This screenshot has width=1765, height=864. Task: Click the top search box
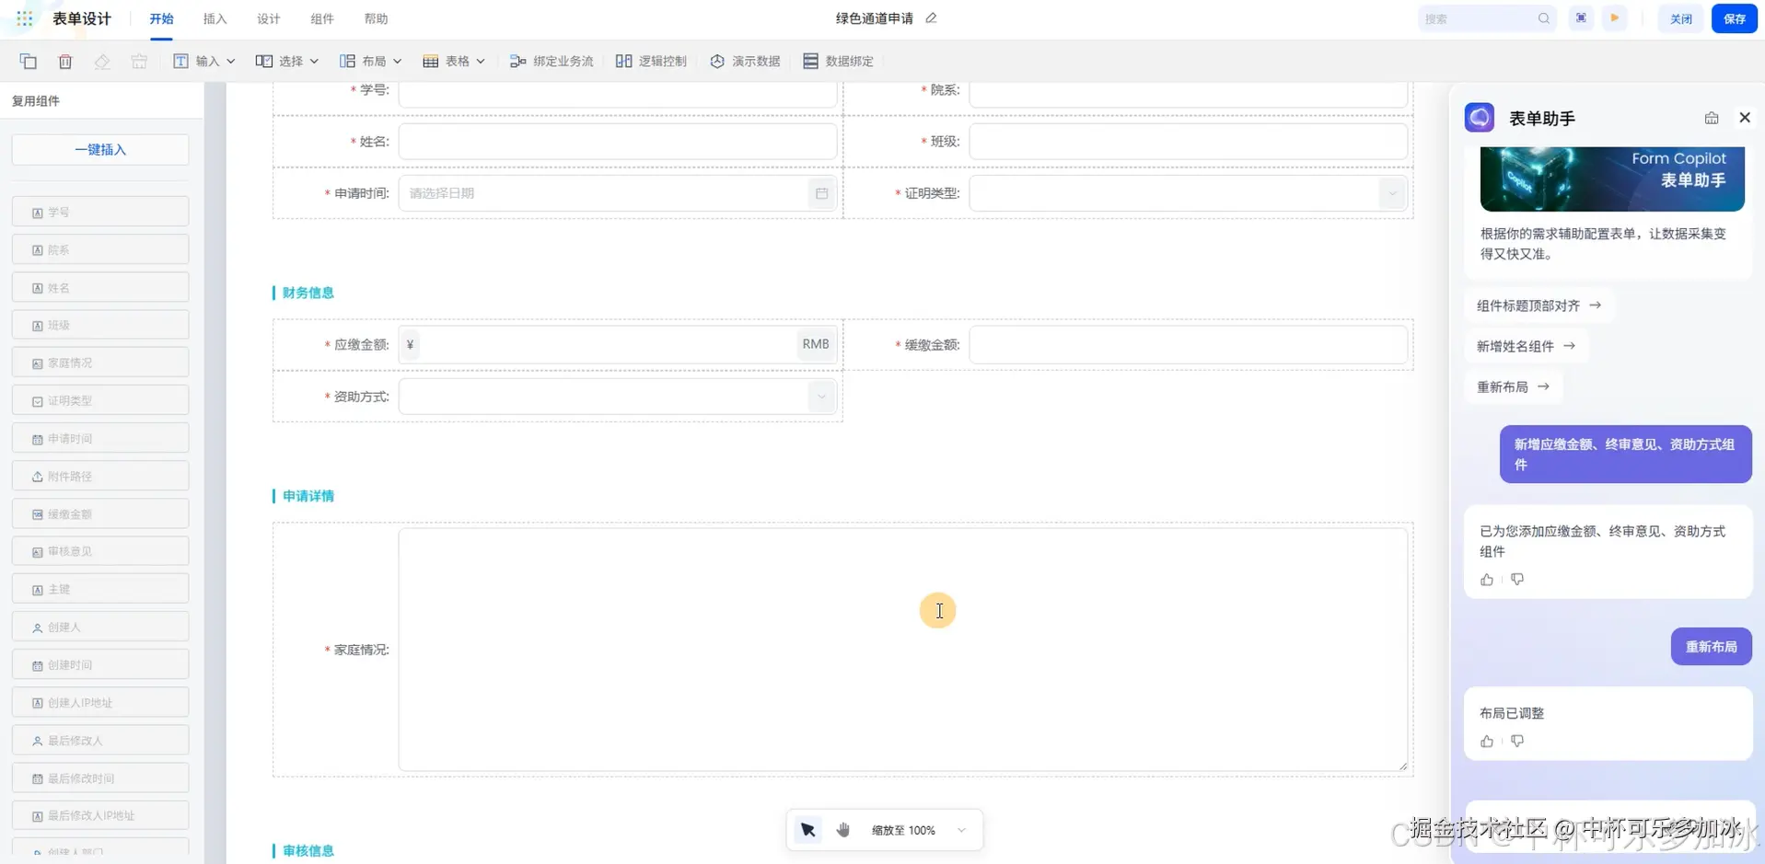coord(1486,18)
